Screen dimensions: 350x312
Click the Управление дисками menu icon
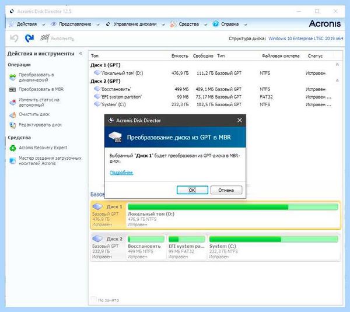click(108, 24)
